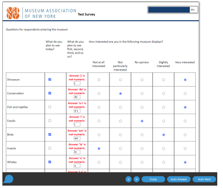Click the Conservation order input field

(x=77, y=97)
